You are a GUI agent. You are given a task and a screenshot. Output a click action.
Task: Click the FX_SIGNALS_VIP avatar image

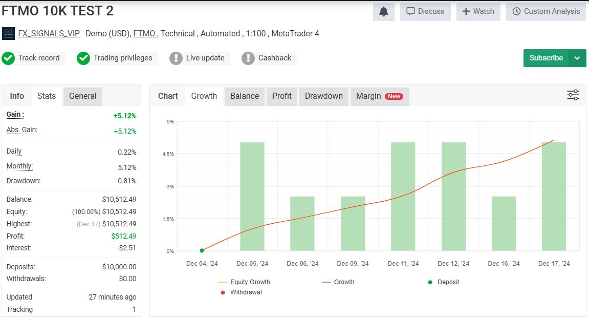click(x=8, y=34)
